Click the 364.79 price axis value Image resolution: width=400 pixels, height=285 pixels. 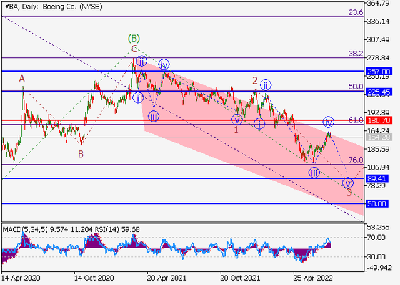[x=378, y=3]
